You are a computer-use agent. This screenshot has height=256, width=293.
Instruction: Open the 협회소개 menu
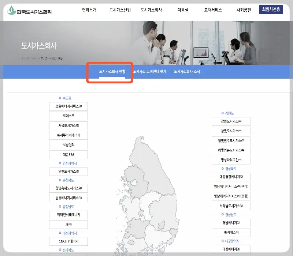89,10
